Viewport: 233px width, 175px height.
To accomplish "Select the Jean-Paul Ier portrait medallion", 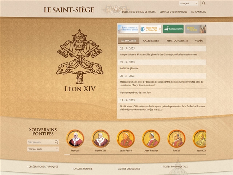I will tap(151, 139).
